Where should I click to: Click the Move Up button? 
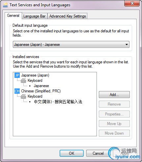pos(114,124)
